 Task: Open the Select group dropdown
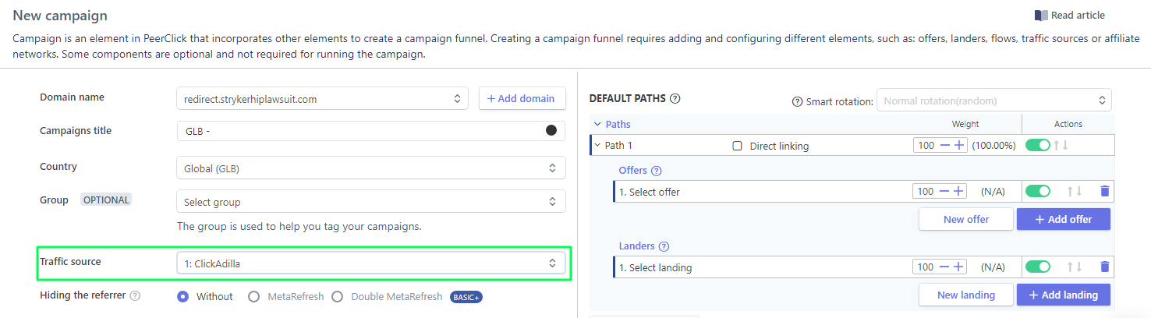(x=370, y=202)
